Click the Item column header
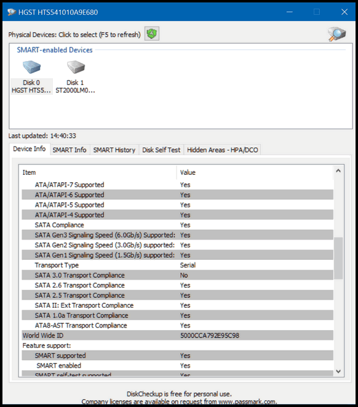This screenshot has height=407, width=358. coord(99,172)
